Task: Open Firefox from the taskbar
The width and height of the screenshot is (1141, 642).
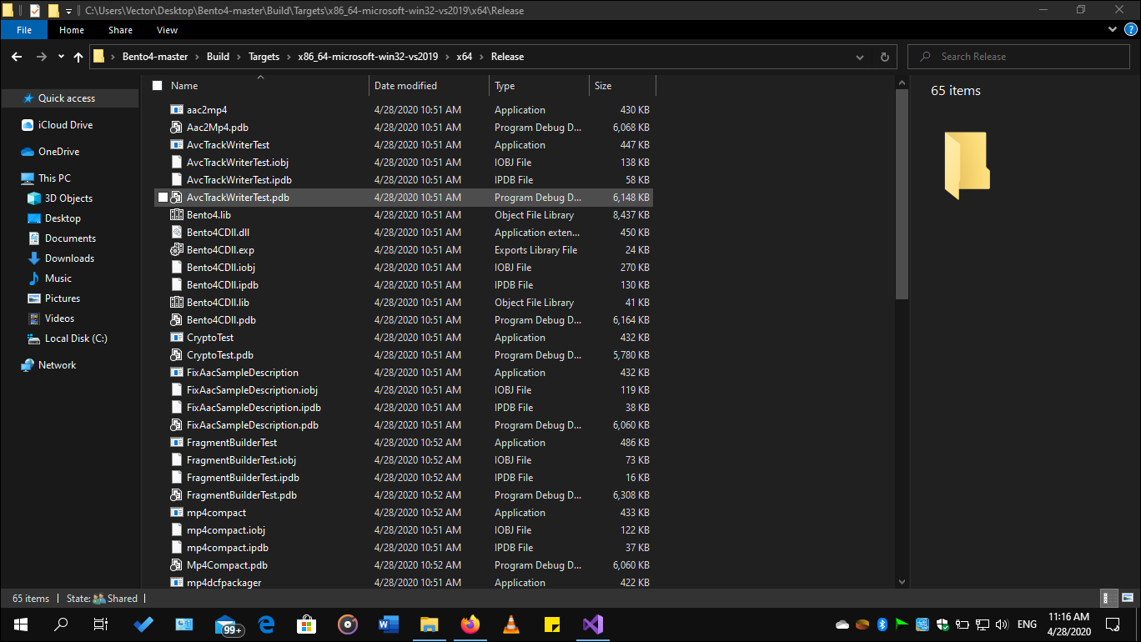Action: 470,624
